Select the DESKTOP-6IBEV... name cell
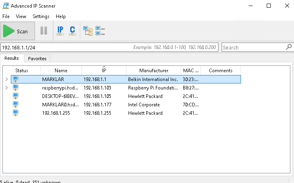 click(60, 96)
